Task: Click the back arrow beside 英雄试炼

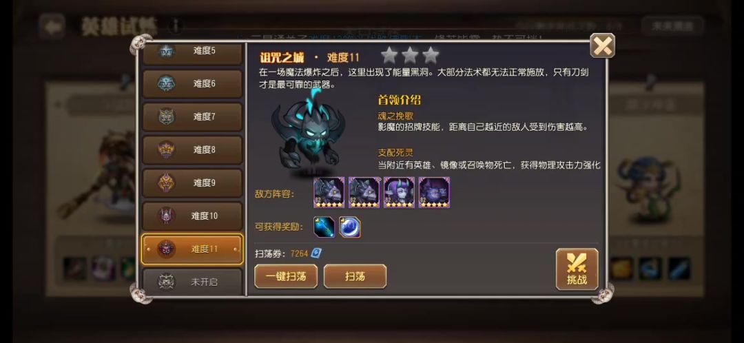Action: [52, 25]
